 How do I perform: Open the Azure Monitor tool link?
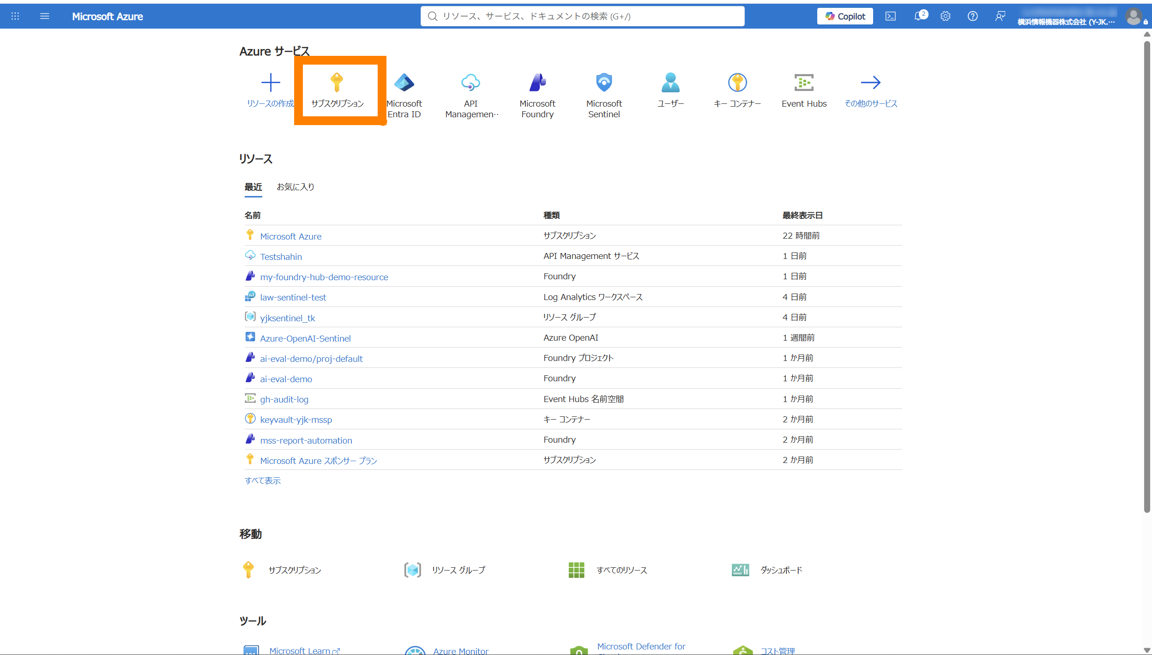(460, 650)
